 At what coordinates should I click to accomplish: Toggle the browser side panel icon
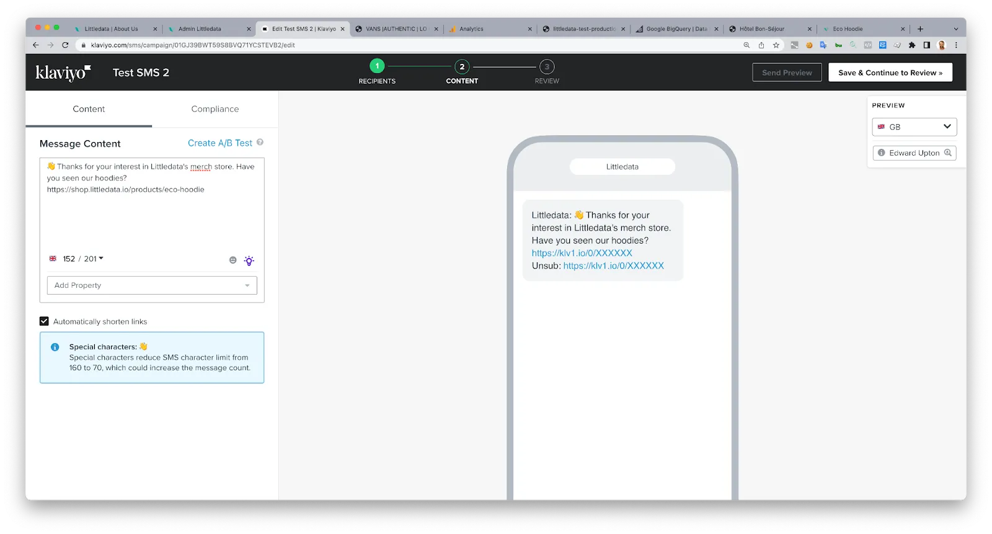[x=927, y=45]
